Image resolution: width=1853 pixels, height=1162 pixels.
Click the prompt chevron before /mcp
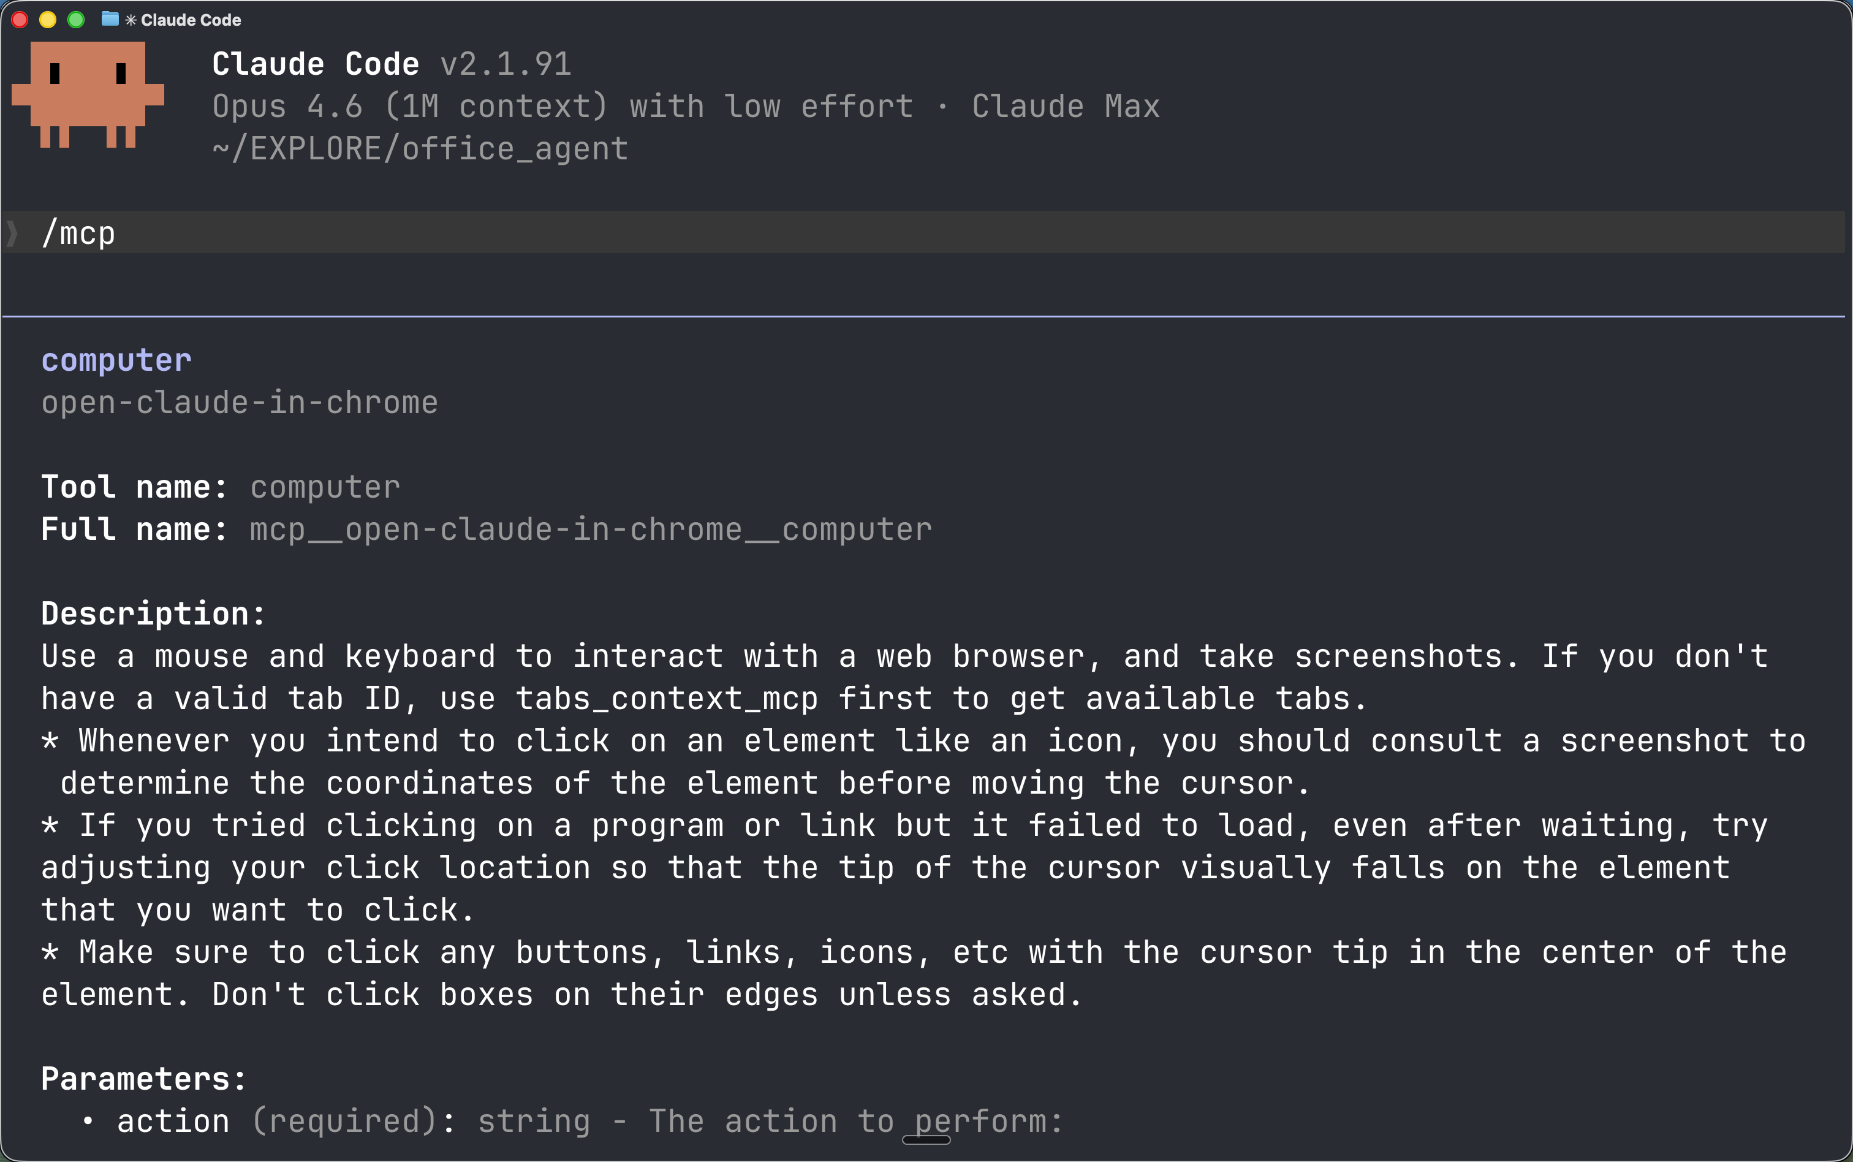pyautogui.click(x=12, y=233)
